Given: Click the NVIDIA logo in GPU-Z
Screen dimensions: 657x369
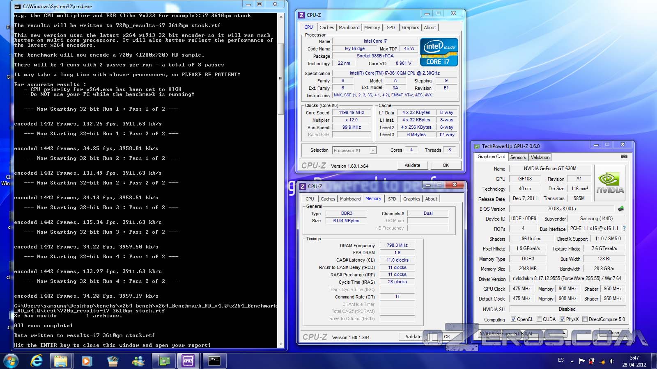Looking at the screenshot, I should pos(610,183).
